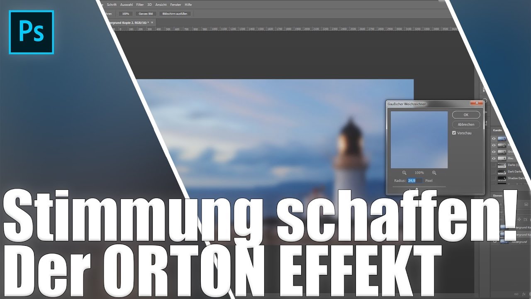Click Abbrechen to cancel the blur
The height and width of the screenshot is (299, 531).
tap(466, 124)
